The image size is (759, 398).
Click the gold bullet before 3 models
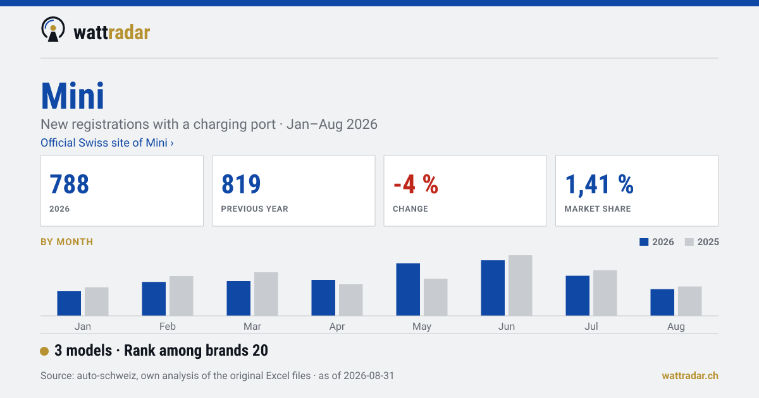[44, 351]
